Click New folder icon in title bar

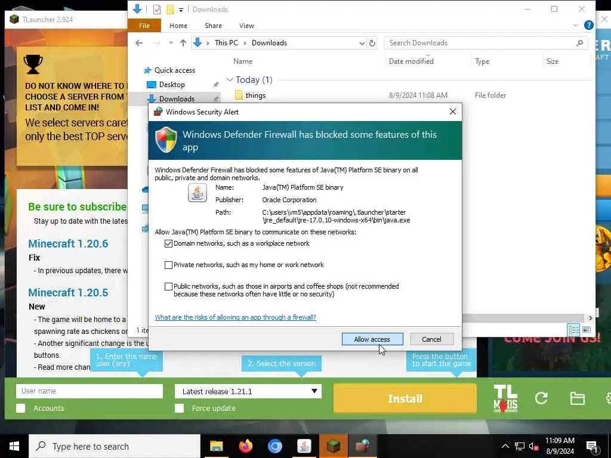coord(170,10)
